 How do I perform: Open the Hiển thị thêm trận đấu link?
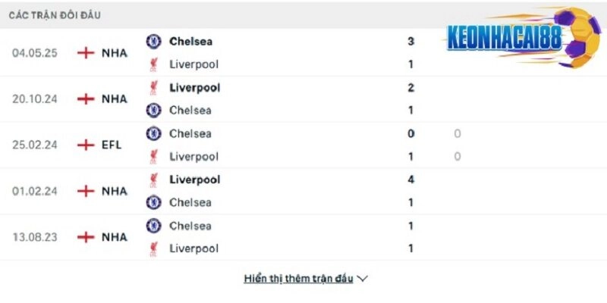(298, 279)
